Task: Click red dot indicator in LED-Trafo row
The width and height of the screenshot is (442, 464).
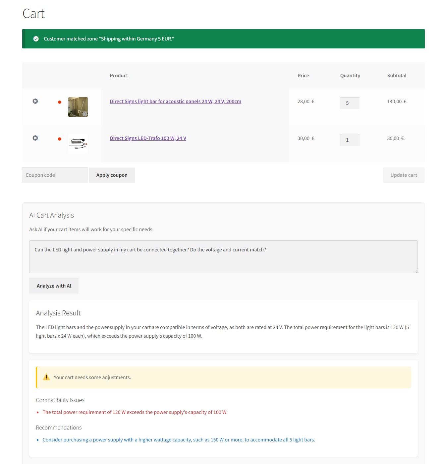Action: pos(60,139)
